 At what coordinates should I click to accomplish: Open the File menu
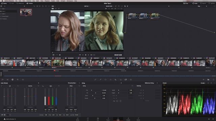(16, 1)
